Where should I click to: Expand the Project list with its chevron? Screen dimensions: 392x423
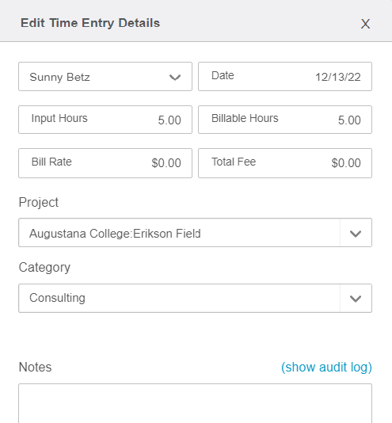coord(356,234)
